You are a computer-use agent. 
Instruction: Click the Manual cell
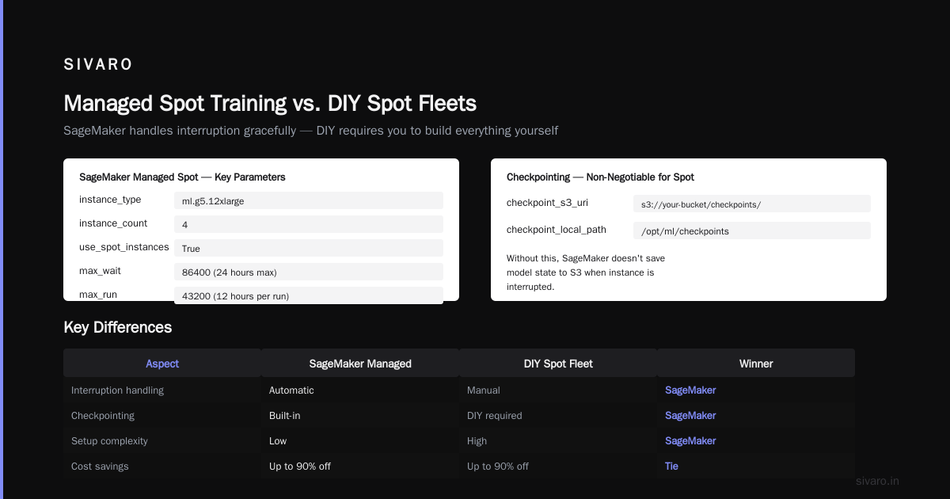tap(484, 390)
